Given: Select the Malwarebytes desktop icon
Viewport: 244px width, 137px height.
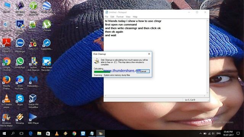Looking at the screenshot, I should [x=33, y=81].
